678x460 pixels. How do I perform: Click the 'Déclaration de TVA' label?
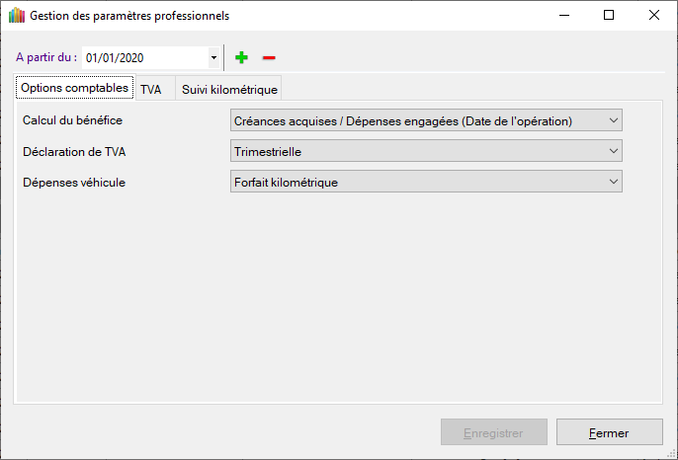(x=74, y=151)
